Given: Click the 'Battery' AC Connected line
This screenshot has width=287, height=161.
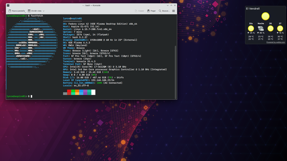Looking at the screenshot, I should (x=93, y=83).
